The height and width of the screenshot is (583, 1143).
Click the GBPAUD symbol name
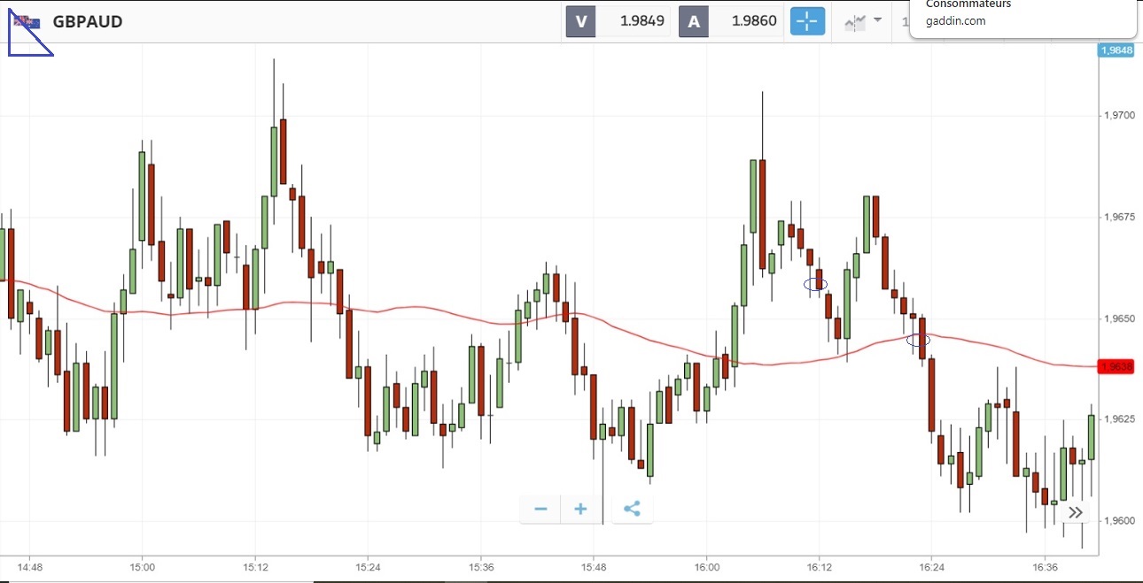pos(88,22)
